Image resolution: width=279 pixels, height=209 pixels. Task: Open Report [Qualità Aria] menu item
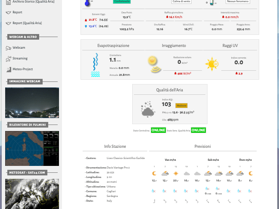(x=27, y=23)
